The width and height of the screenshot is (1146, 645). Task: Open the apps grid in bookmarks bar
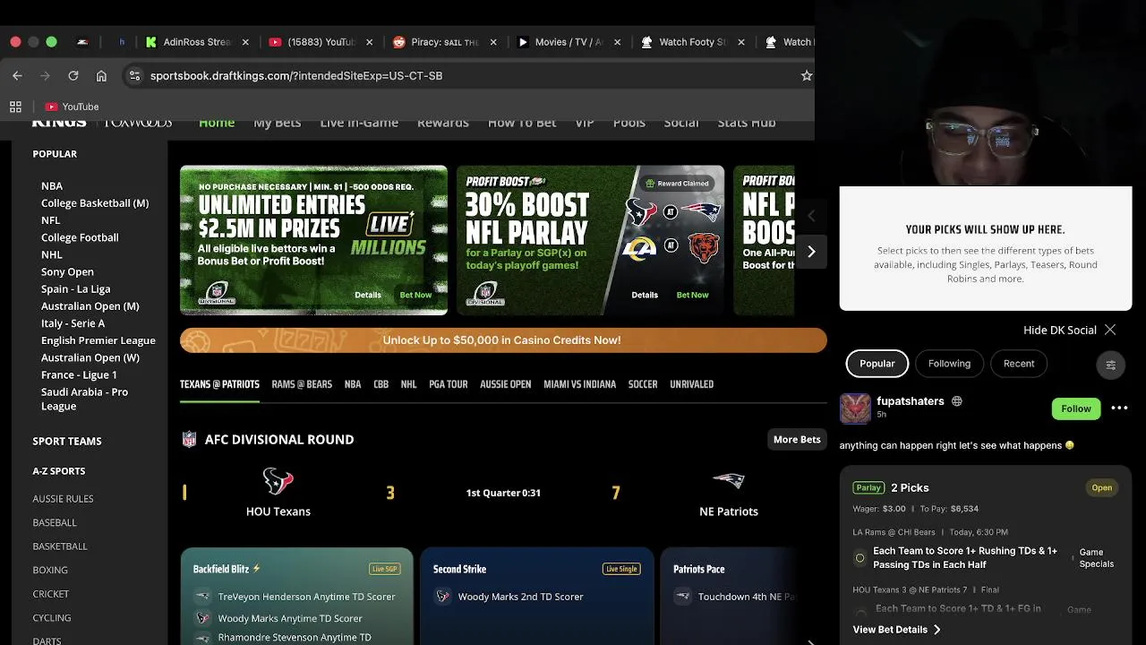(x=15, y=107)
